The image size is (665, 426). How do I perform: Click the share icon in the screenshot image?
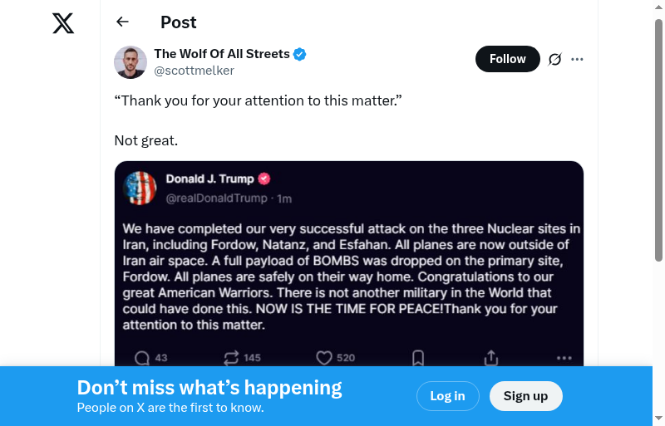491,358
